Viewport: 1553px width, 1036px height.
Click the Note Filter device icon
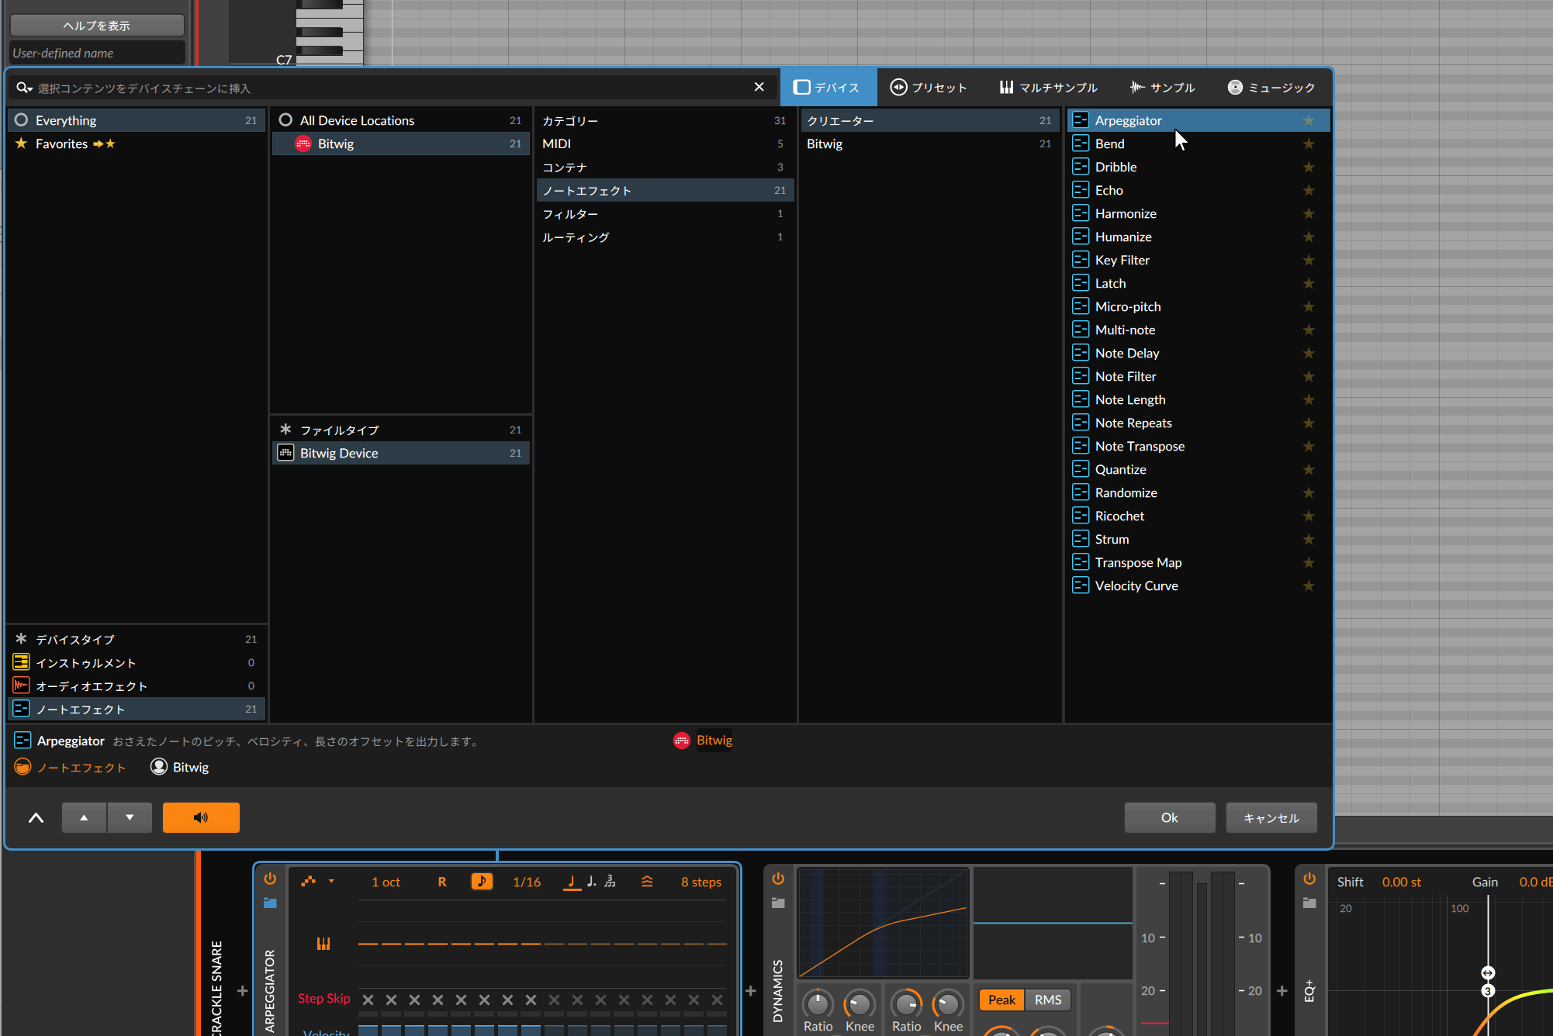[1081, 376]
